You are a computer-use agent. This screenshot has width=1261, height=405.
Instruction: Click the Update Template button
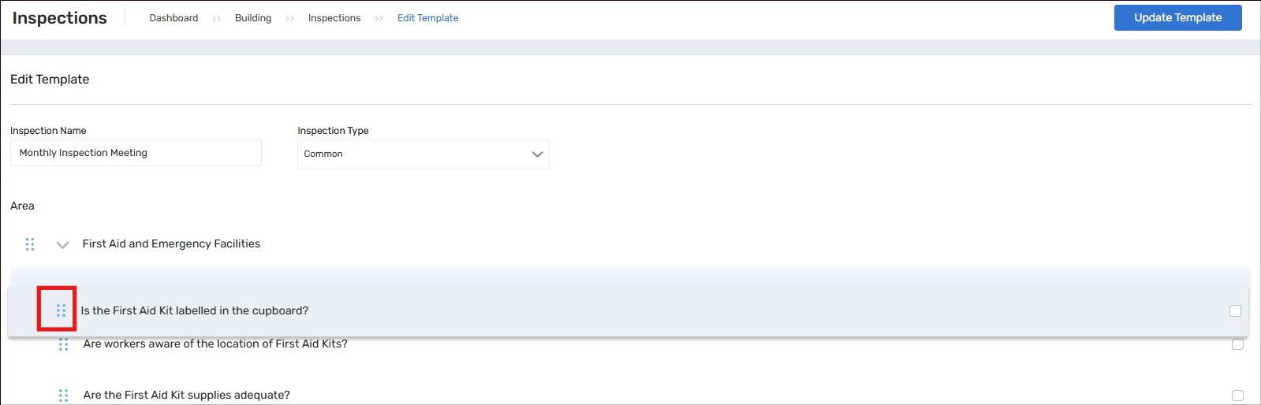(x=1177, y=17)
